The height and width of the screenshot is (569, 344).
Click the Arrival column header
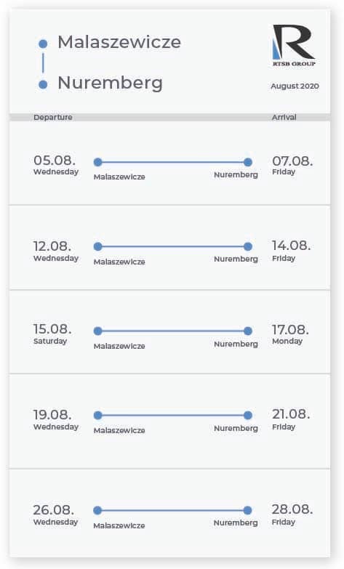[284, 117]
